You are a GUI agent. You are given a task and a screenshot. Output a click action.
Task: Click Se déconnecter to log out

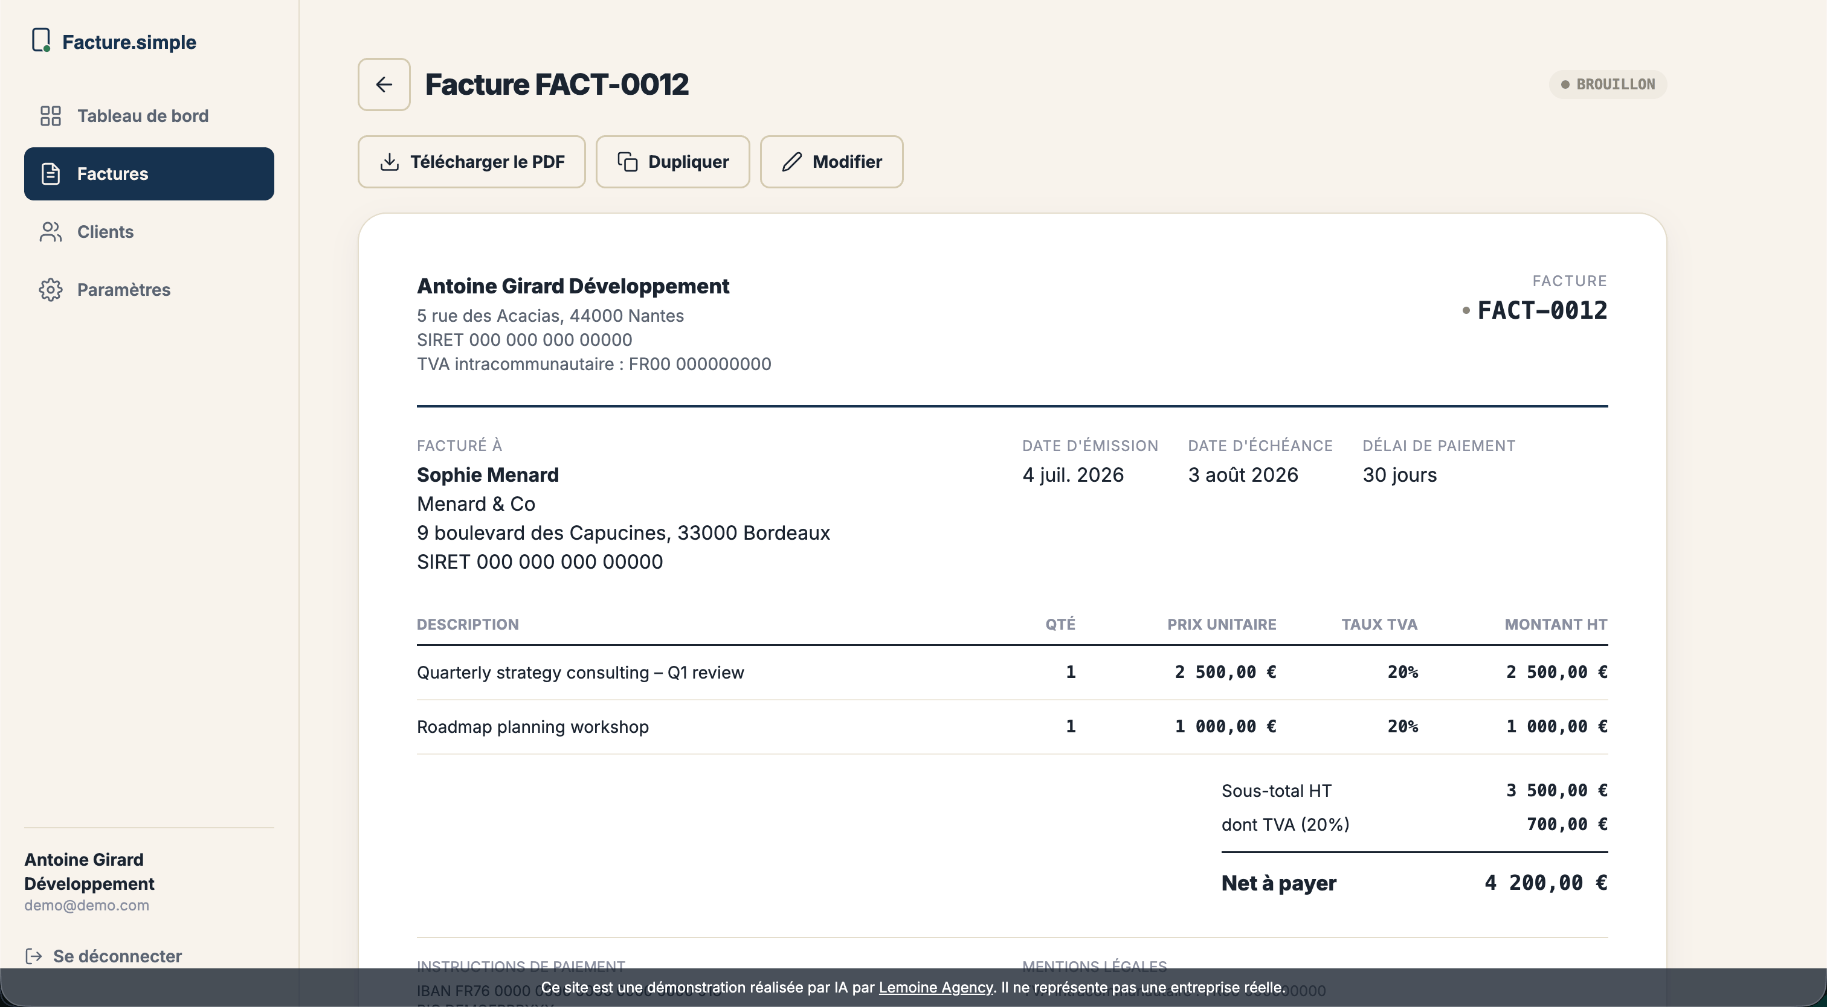103,956
